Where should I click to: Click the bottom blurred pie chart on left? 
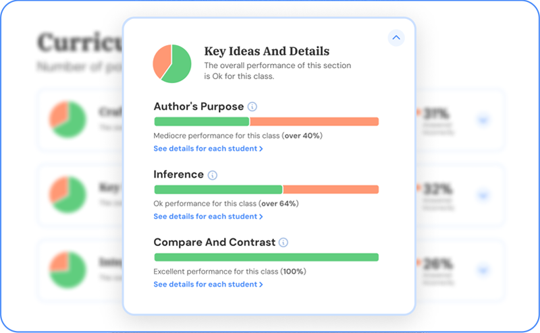tap(67, 270)
